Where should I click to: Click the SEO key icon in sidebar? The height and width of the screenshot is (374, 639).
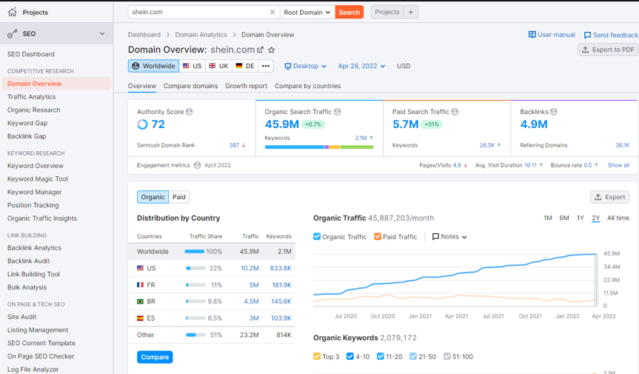(x=13, y=34)
